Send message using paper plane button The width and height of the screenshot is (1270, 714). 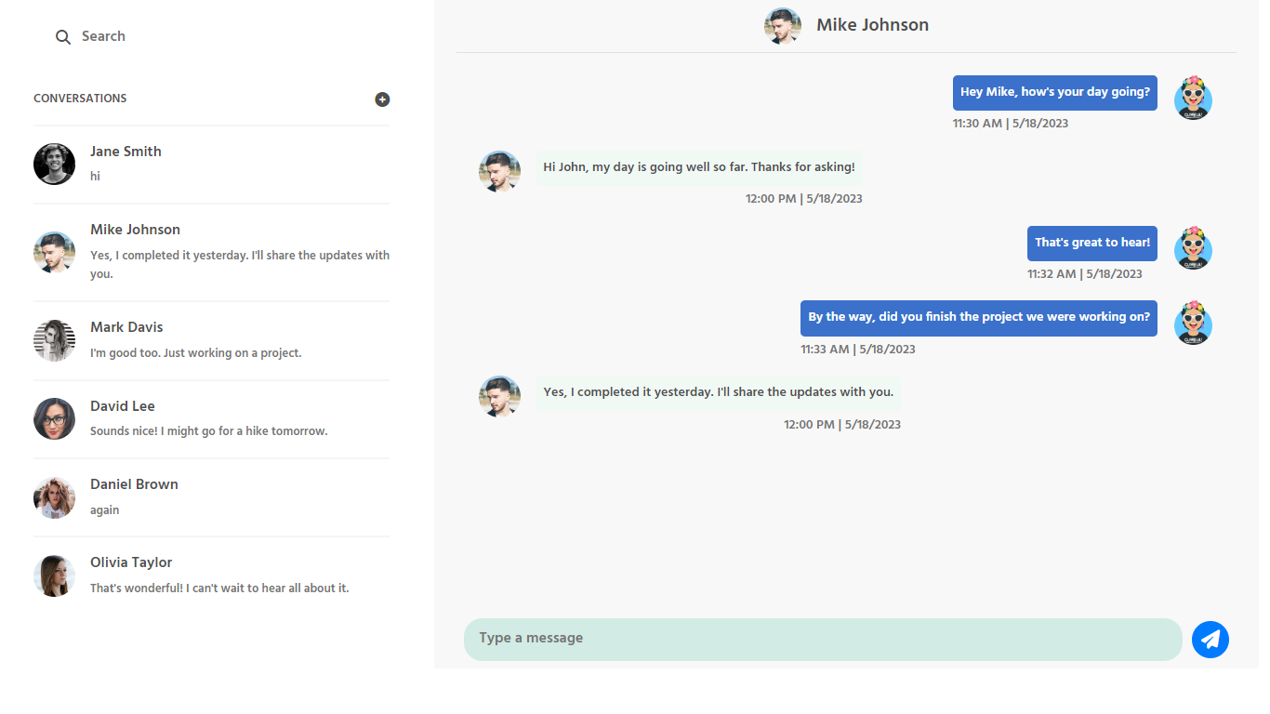coord(1210,640)
